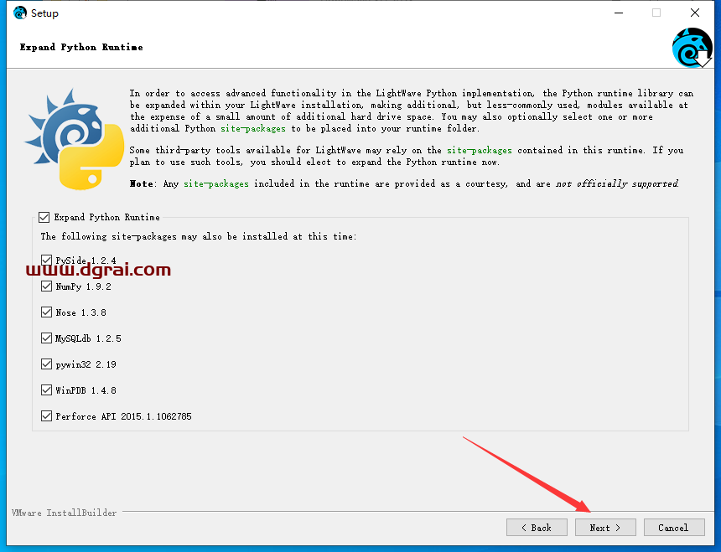Toggle Perforce API 2015.1.1062785 checkbox

[x=47, y=416]
